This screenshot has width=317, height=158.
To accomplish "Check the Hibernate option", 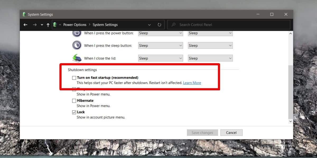I will 74,101.
